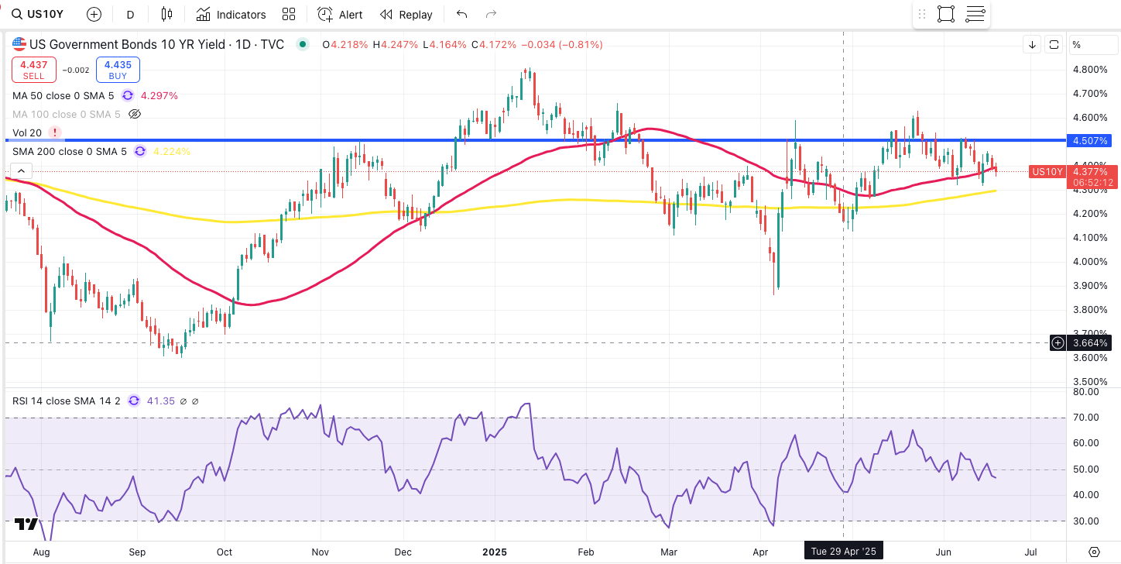Image resolution: width=1121 pixels, height=564 pixels.
Task: Select the Vol 20 indicator legend
Action: 27,132
